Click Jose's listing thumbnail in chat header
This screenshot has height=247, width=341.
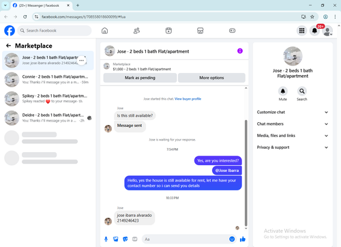click(110, 51)
